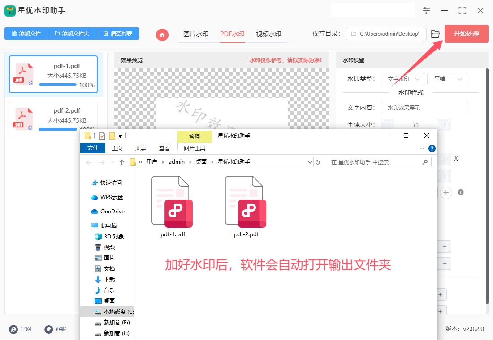
Task: Click the first folder icon in Explorer's quick toolbar
Action: (88, 136)
